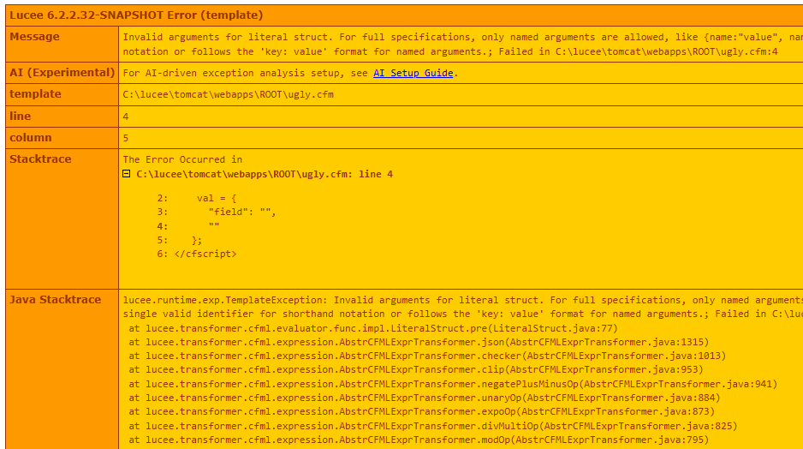
Task: Click the column value 5
Action: (126, 138)
